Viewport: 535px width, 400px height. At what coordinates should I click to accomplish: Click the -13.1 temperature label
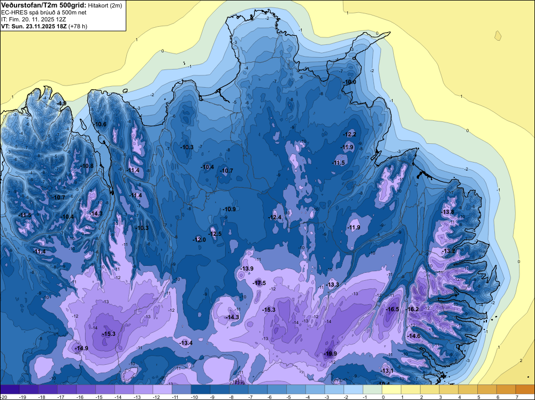[x=387, y=371]
